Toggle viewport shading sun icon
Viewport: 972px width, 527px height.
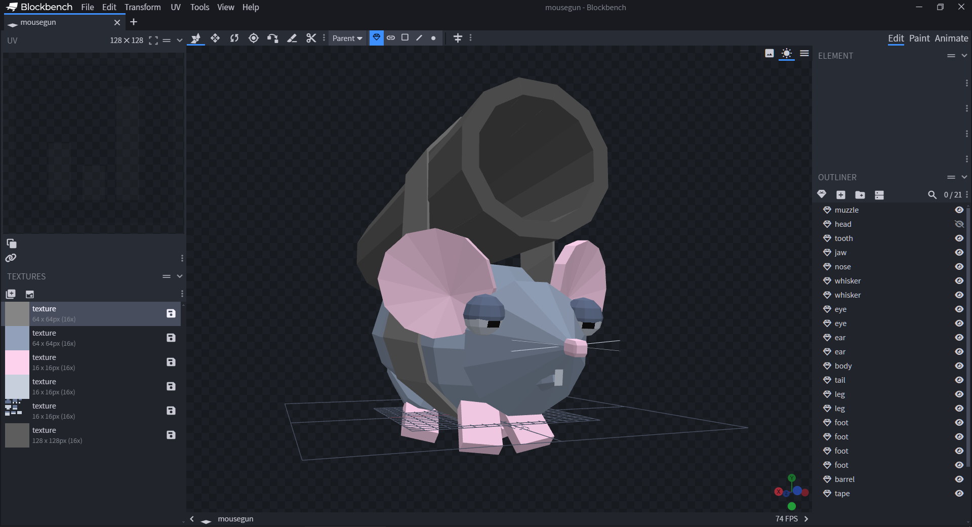coord(787,54)
